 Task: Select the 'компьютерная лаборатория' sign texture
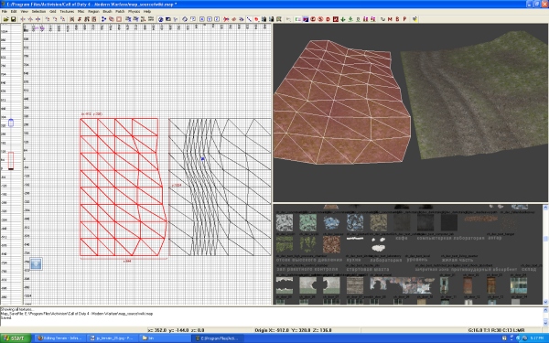pos(450,238)
